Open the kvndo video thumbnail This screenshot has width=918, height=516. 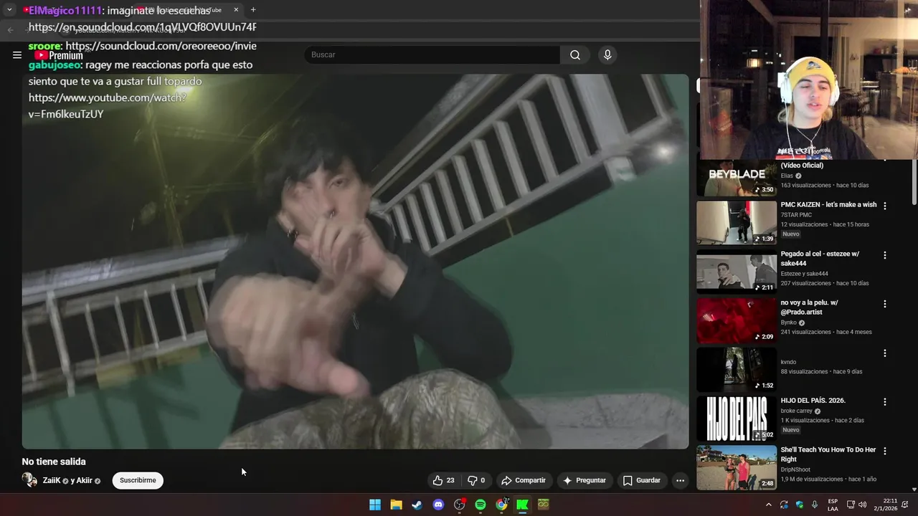point(737,369)
